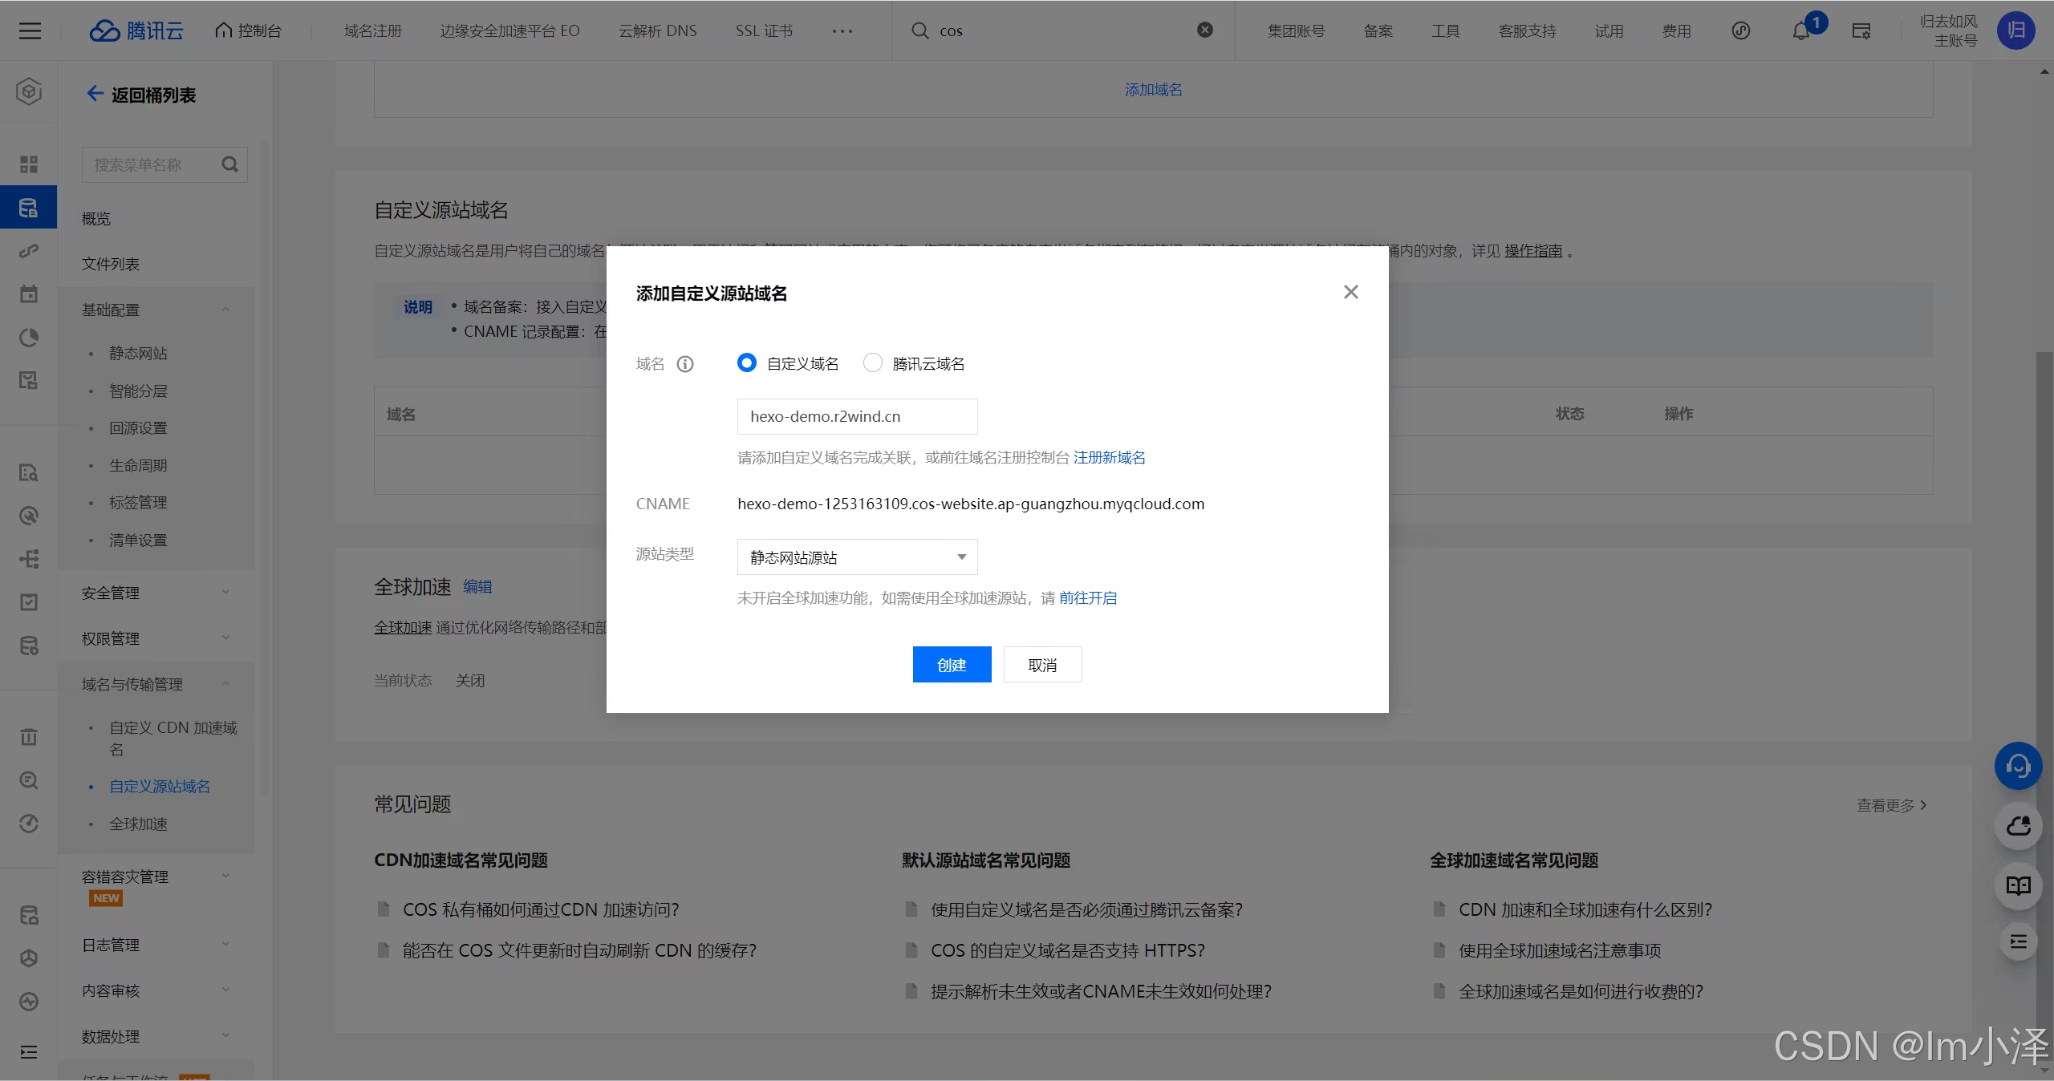Screen dimensions: 2054x1081
Task: Follow the 注册新域名 link
Action: tap(1109, 458)
